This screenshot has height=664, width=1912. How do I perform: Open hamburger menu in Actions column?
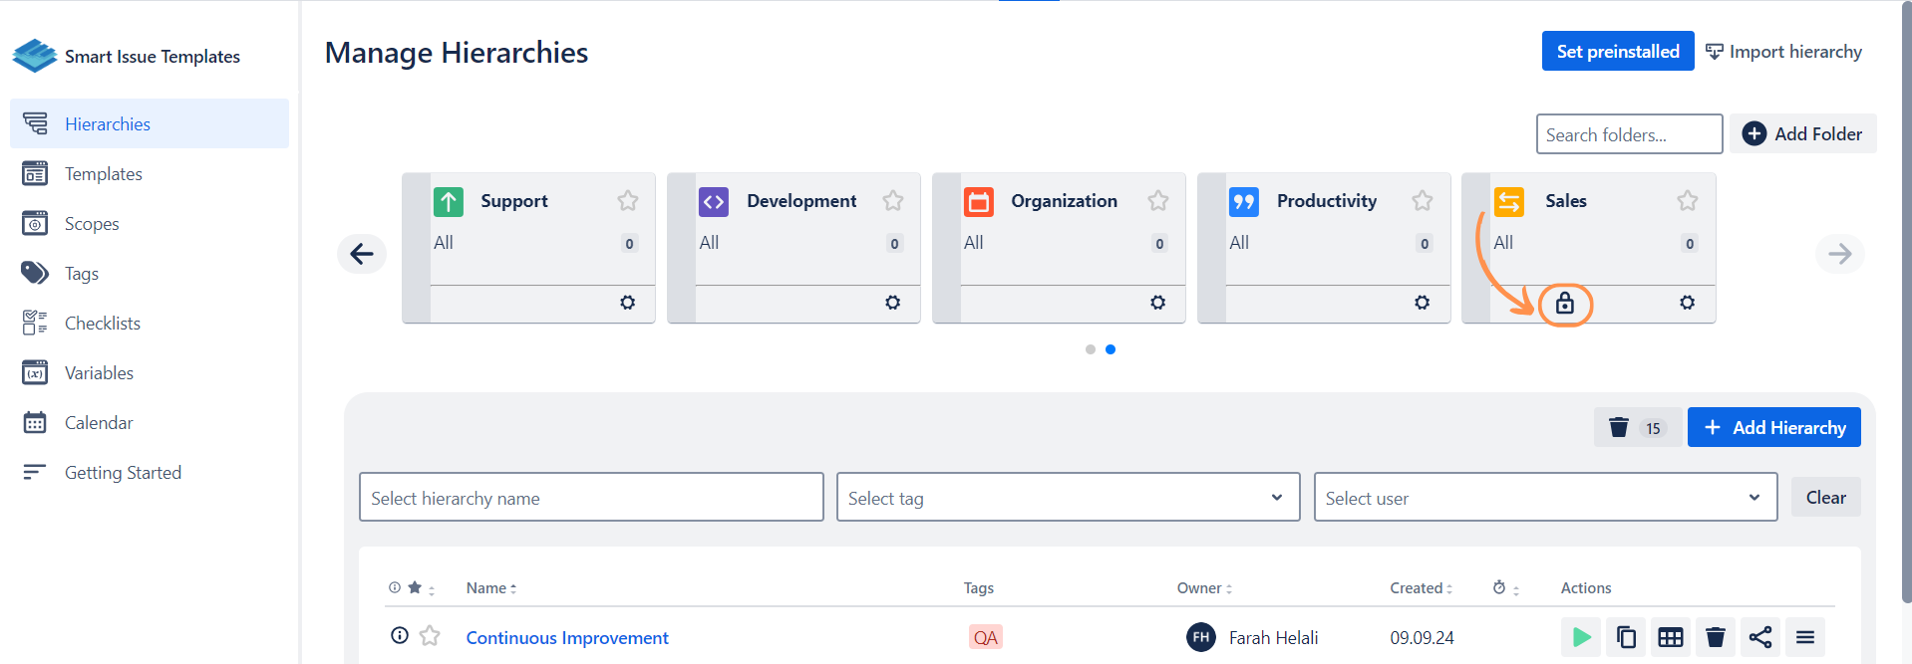(1804, 637)
